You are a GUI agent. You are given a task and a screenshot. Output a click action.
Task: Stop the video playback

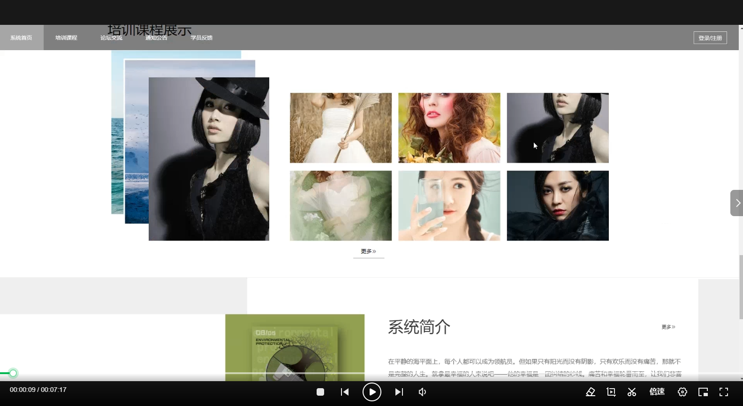320,392
